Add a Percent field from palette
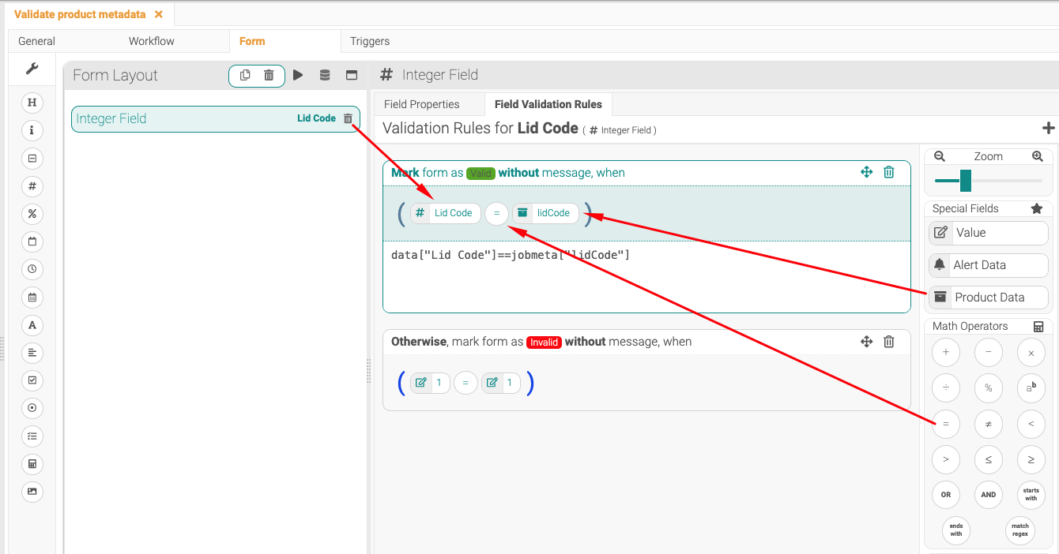1059x554 pixels. pyautogui.click(x=32, y=214)
